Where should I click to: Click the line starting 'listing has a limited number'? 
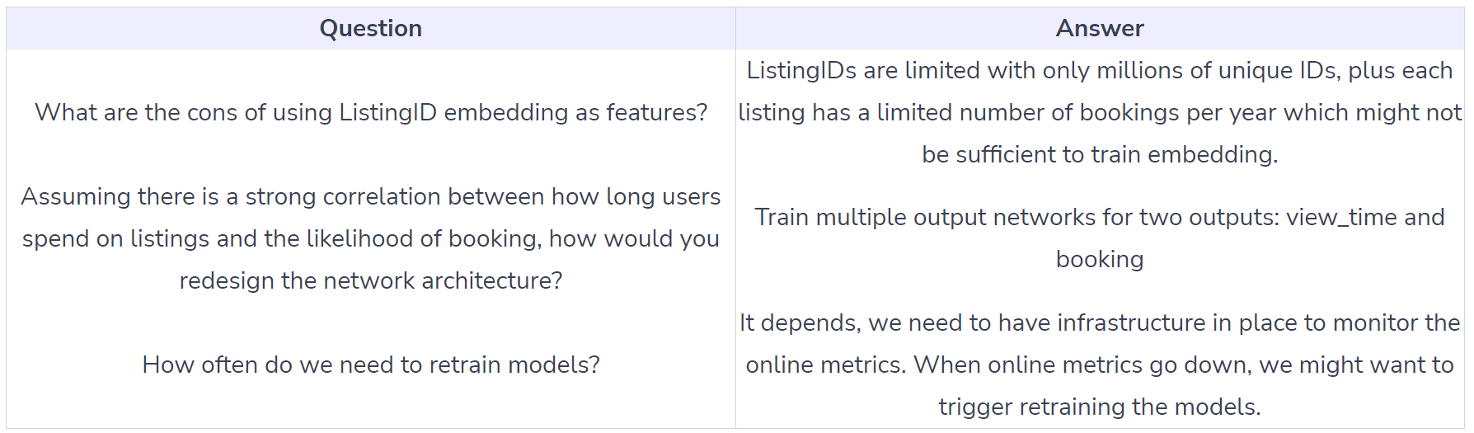tap(1100, 112)
